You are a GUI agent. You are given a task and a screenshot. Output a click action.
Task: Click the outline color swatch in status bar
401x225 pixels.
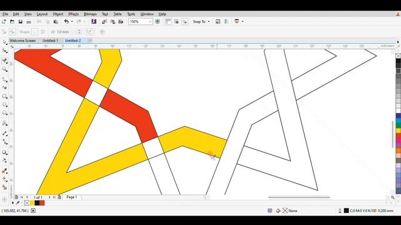click(x=346, y=211)
